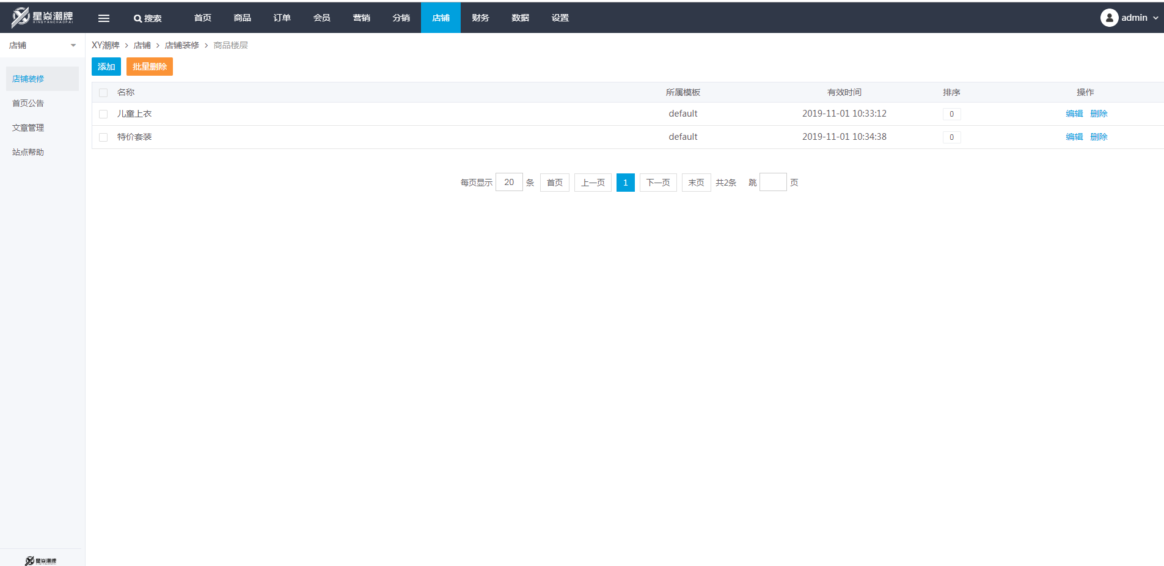Viewport: 1164px width, 566px height.
Task: Go to XY潮牌 breadcrumb link
Action: coord(106,45)
